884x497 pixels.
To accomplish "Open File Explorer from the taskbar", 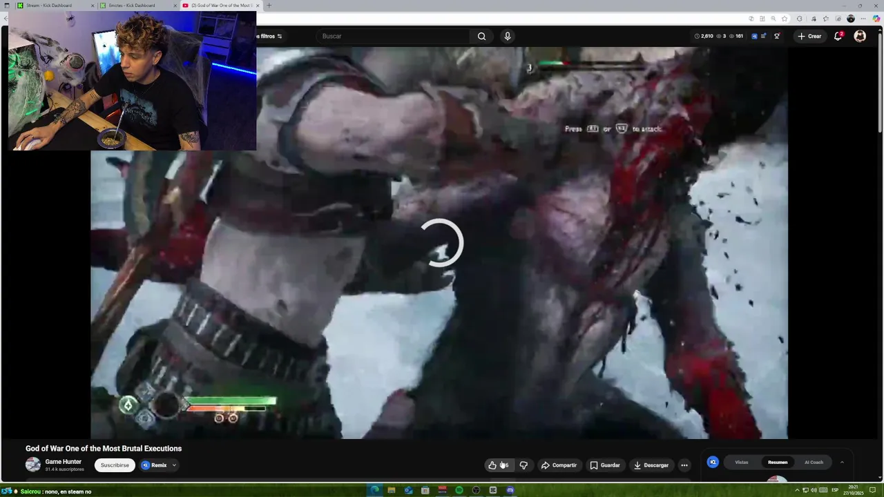I will point(392,490).
